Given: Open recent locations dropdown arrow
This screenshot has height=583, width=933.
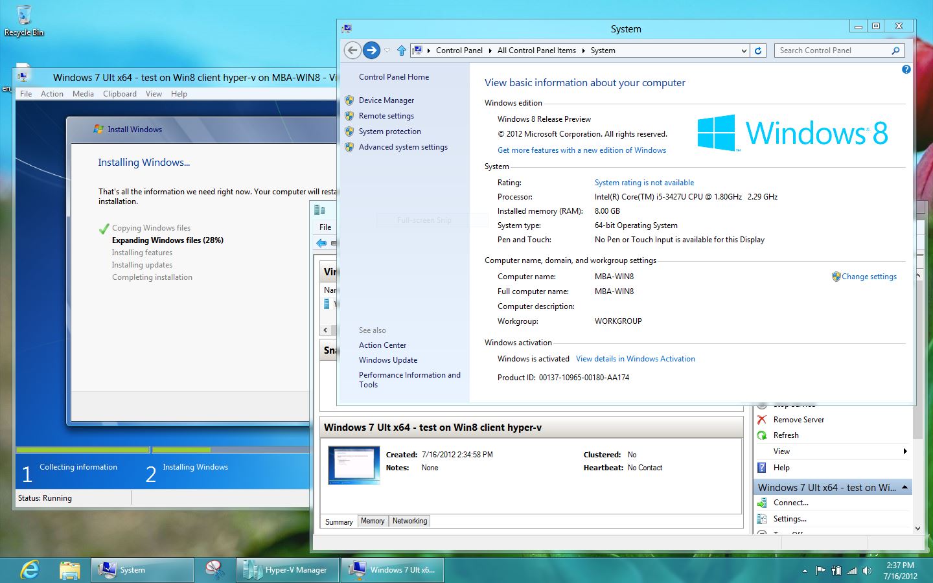Looking at the screenshot, I should 387,51.
